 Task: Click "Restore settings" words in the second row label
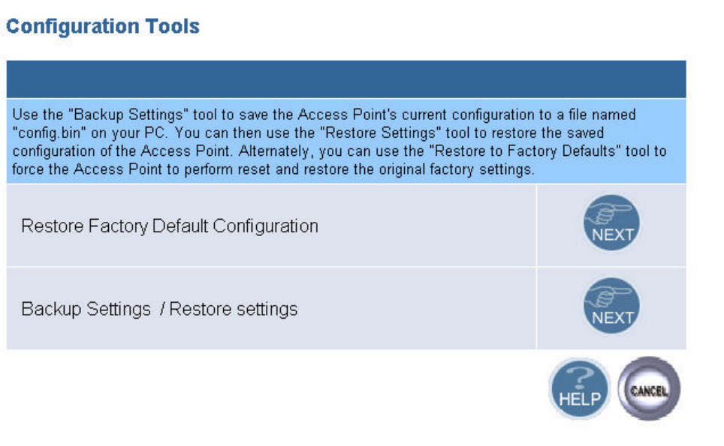233,309
